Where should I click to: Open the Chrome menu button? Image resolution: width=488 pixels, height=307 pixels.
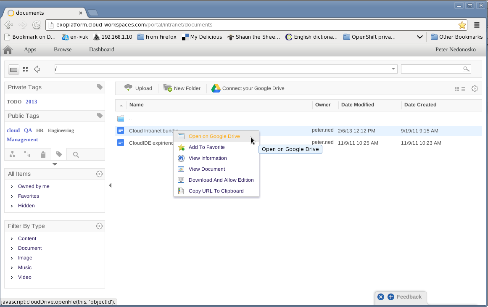(477, 25)
